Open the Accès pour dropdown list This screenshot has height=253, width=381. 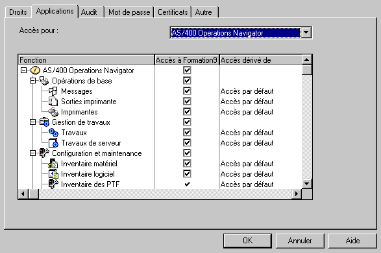(306, 32)
